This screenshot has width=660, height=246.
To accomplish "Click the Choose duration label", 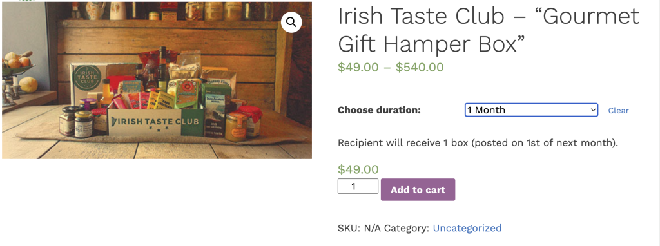I will (x=379, y=110).
